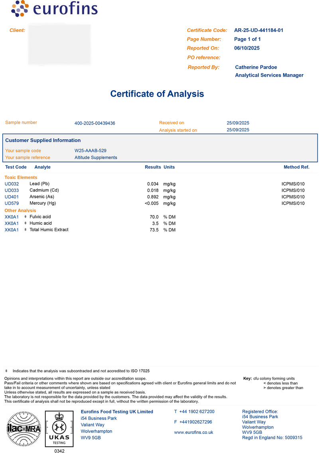Click the Method Ref. column header
Image resolution: width=319 pixels, height=453 pixels.
296,167
